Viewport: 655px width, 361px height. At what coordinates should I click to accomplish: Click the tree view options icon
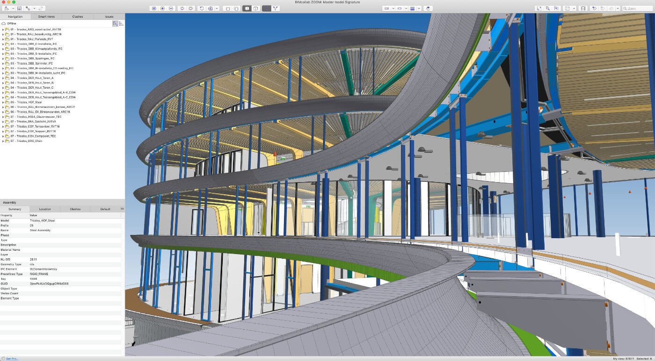click(x=122, y=23)
